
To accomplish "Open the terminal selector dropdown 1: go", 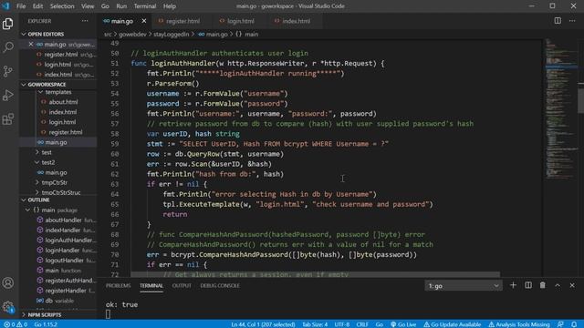I will coord(464,285).
